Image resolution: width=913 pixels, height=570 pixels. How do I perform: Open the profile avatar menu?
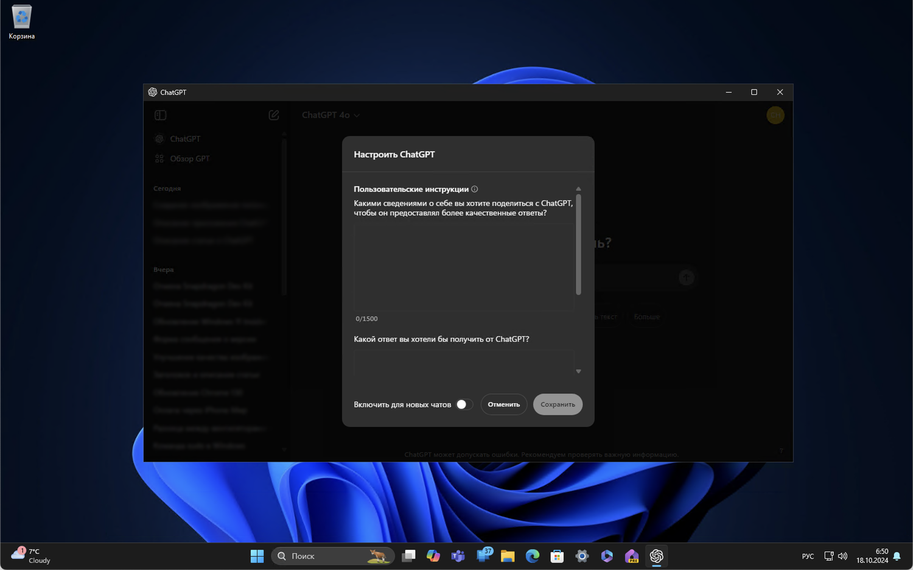click(775, 115)
